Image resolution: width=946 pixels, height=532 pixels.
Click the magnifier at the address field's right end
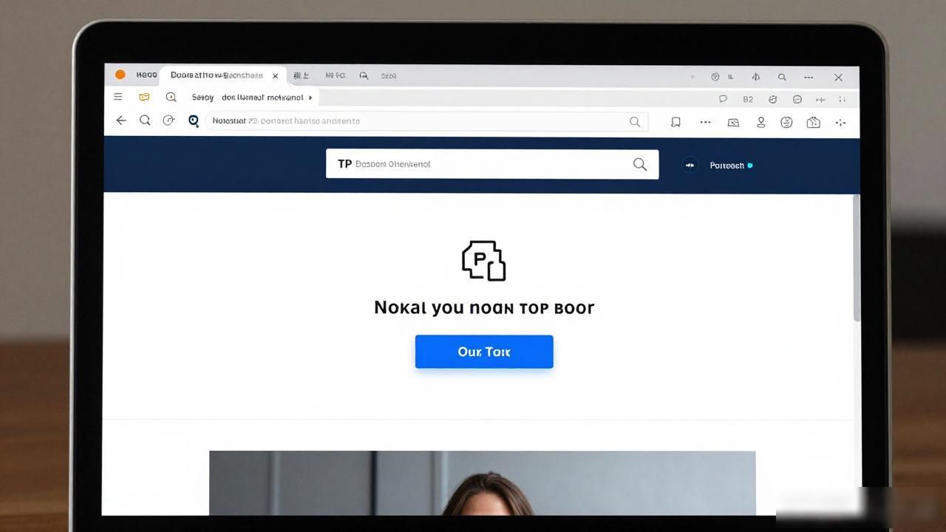pos(635,122)
